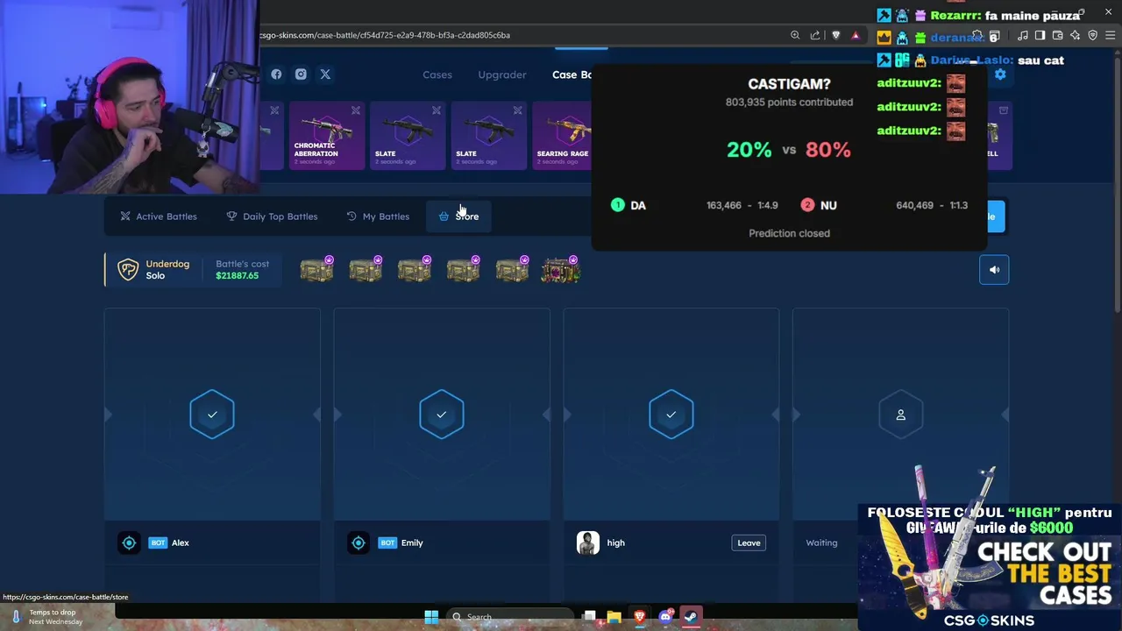Open the weather widget 'Temps to drop'
This screenshot has height=631, width=1122.
click(x=46, y=617)
